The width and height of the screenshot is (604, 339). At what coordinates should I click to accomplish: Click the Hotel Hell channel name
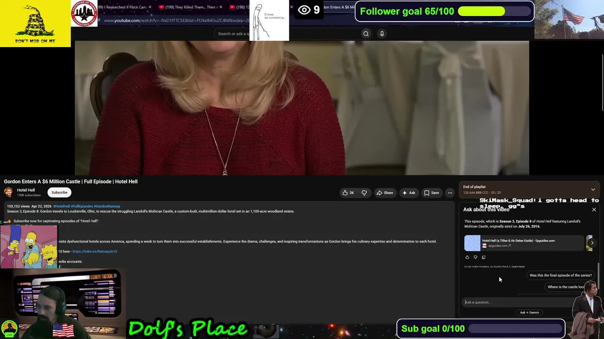26,190
